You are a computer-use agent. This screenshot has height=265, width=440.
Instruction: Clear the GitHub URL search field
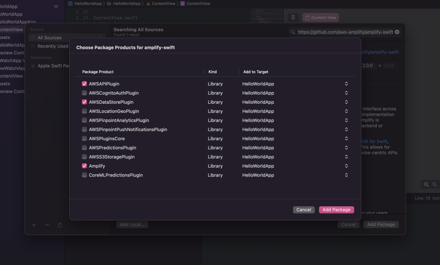click(397, 32)
